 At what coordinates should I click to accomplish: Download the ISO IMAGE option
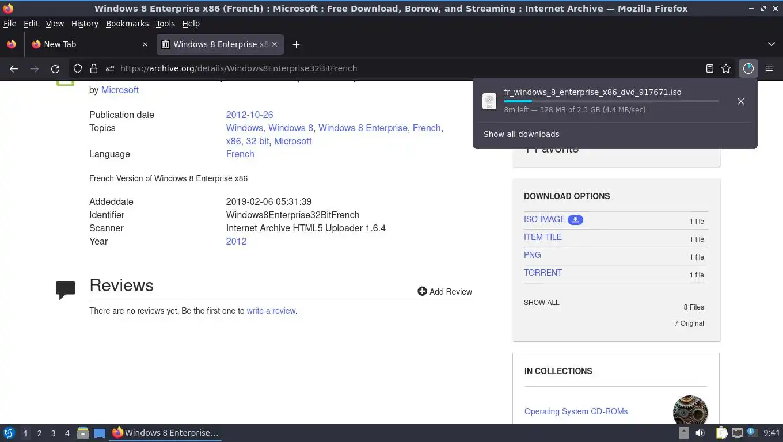click(x=545, y=219)
